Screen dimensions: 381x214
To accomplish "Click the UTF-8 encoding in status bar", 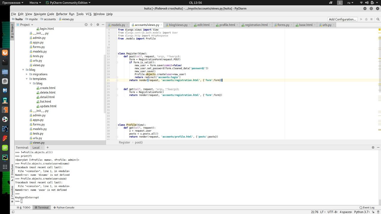I will 332,212.
